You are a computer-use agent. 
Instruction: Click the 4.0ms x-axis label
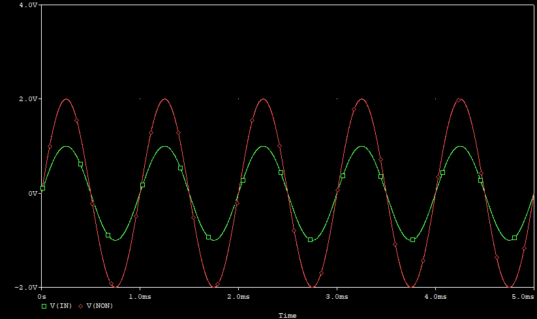[436, 297]
